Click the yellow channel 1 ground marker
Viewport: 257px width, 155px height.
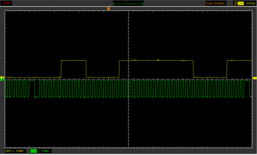3,78
